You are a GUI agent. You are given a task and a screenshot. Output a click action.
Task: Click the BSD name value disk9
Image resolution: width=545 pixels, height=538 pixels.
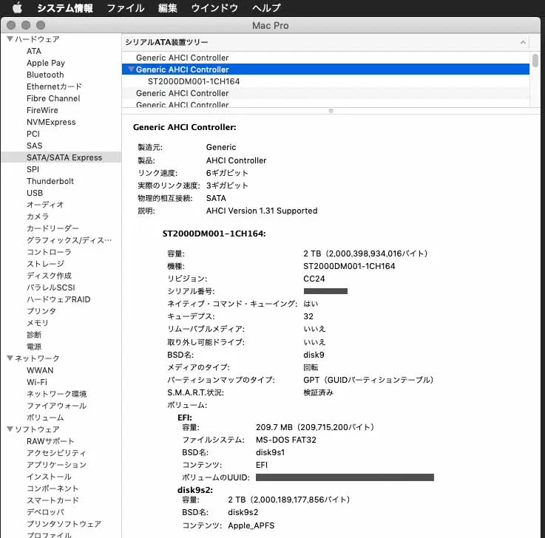pyautogui.click(x=314, y=355)
